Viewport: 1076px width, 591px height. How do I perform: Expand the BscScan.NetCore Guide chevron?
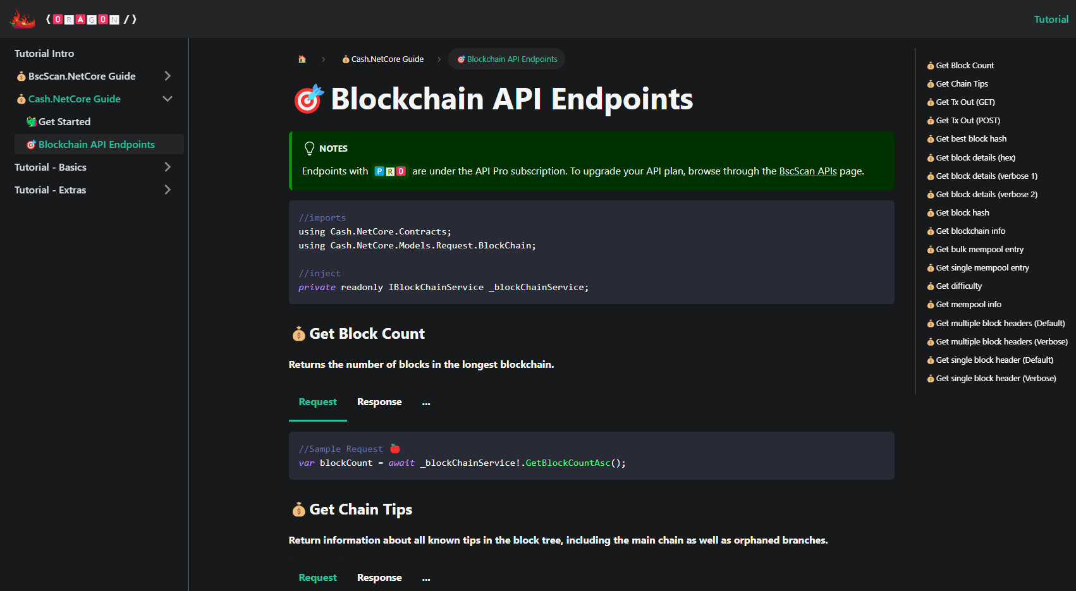(168, 76)
